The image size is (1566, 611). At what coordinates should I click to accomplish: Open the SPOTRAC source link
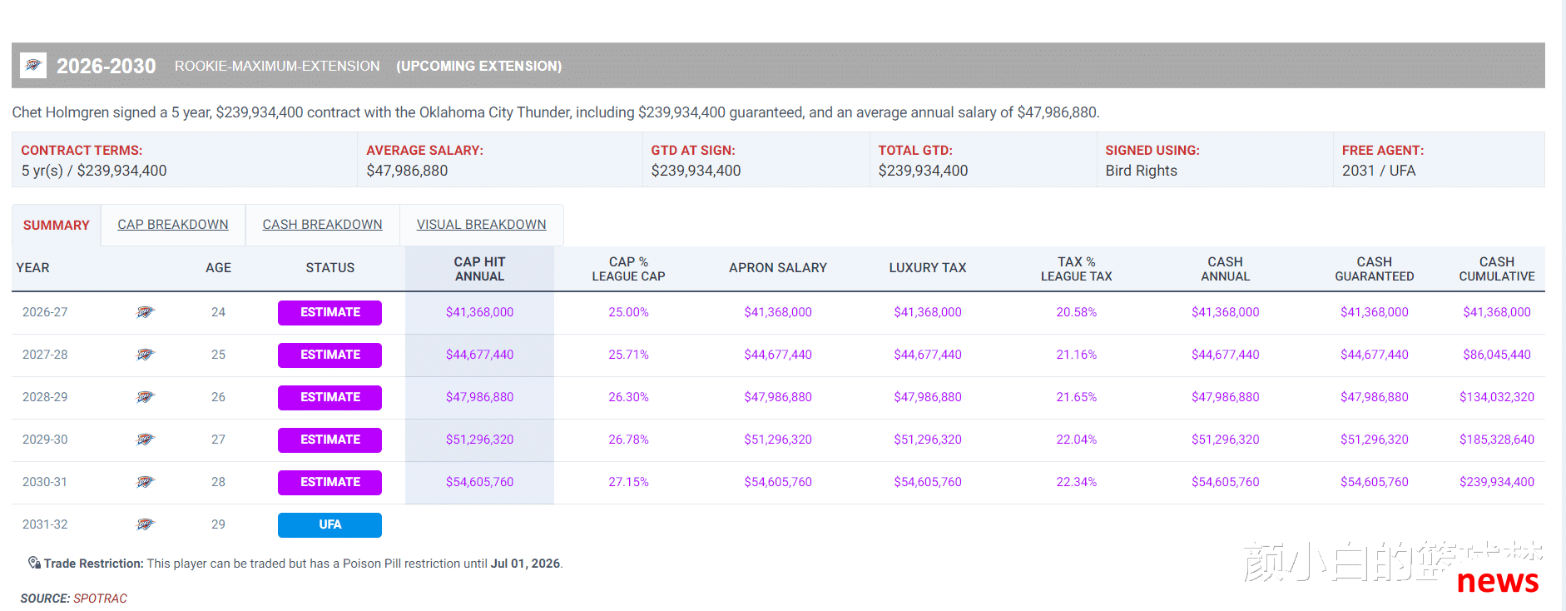pyautogui.click(x=100, y=599)
